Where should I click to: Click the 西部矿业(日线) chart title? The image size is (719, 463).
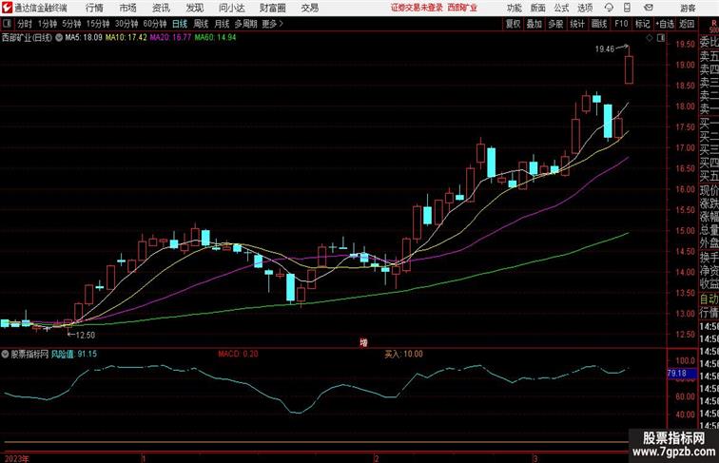(27, 38)
